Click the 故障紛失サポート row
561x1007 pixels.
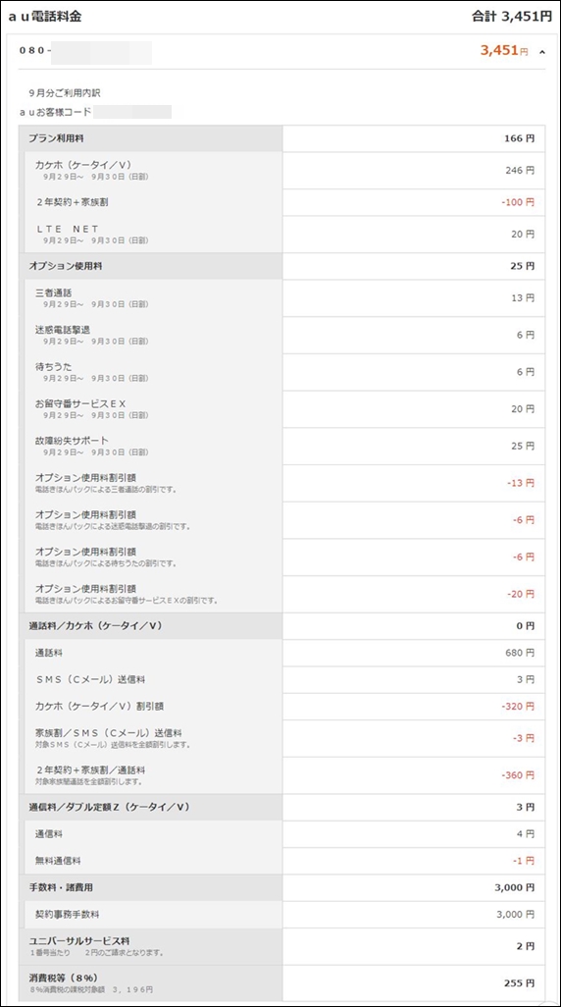[x=281, y=446]
